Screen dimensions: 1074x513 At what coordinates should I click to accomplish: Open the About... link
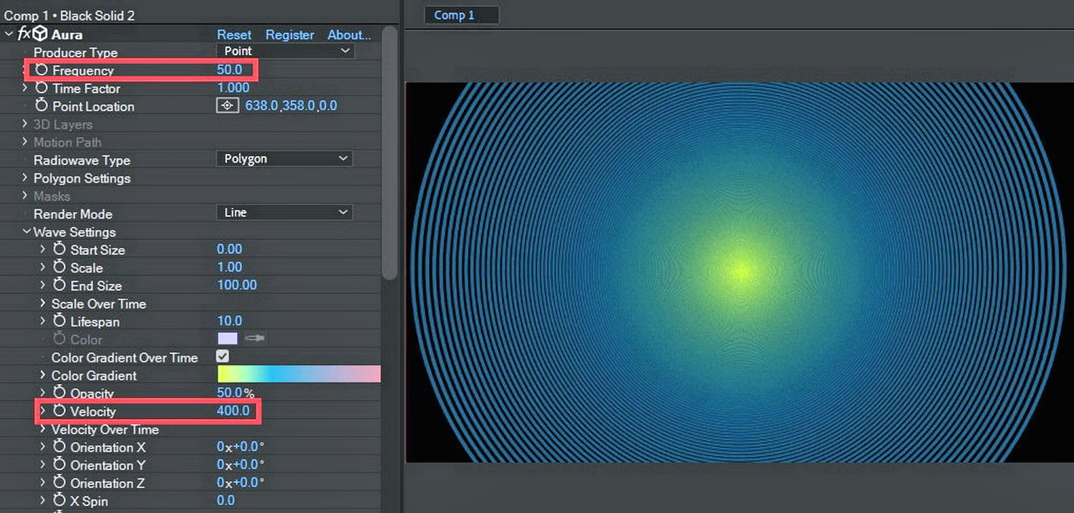point(349,34)
